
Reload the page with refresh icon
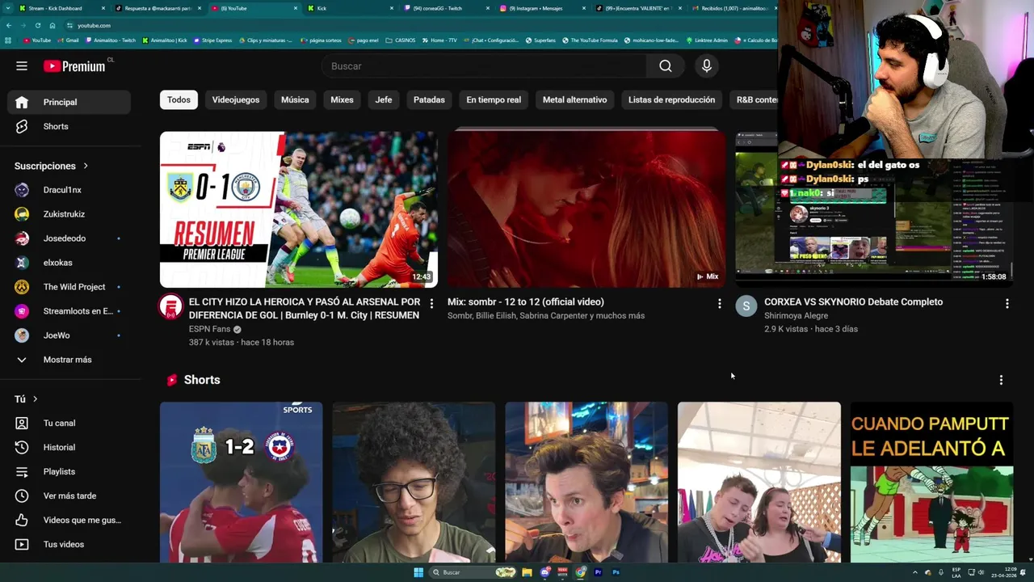pyautogui.click(x=37, y=25)
